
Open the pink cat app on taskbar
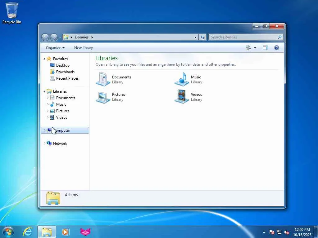click(85, 232)
